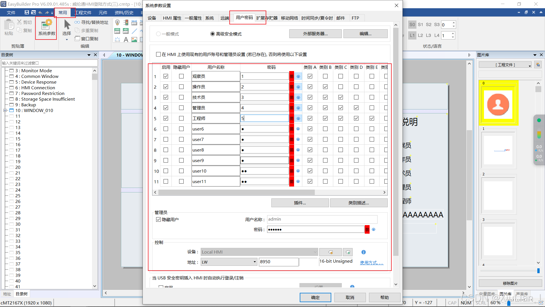
Task: Click the text tool 'A' icon
Action: 126,39
